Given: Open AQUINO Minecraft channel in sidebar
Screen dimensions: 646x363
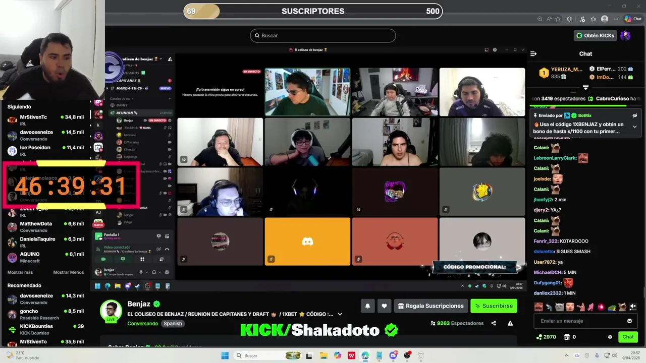Looking at the screenshot, I should pos(45,257).
